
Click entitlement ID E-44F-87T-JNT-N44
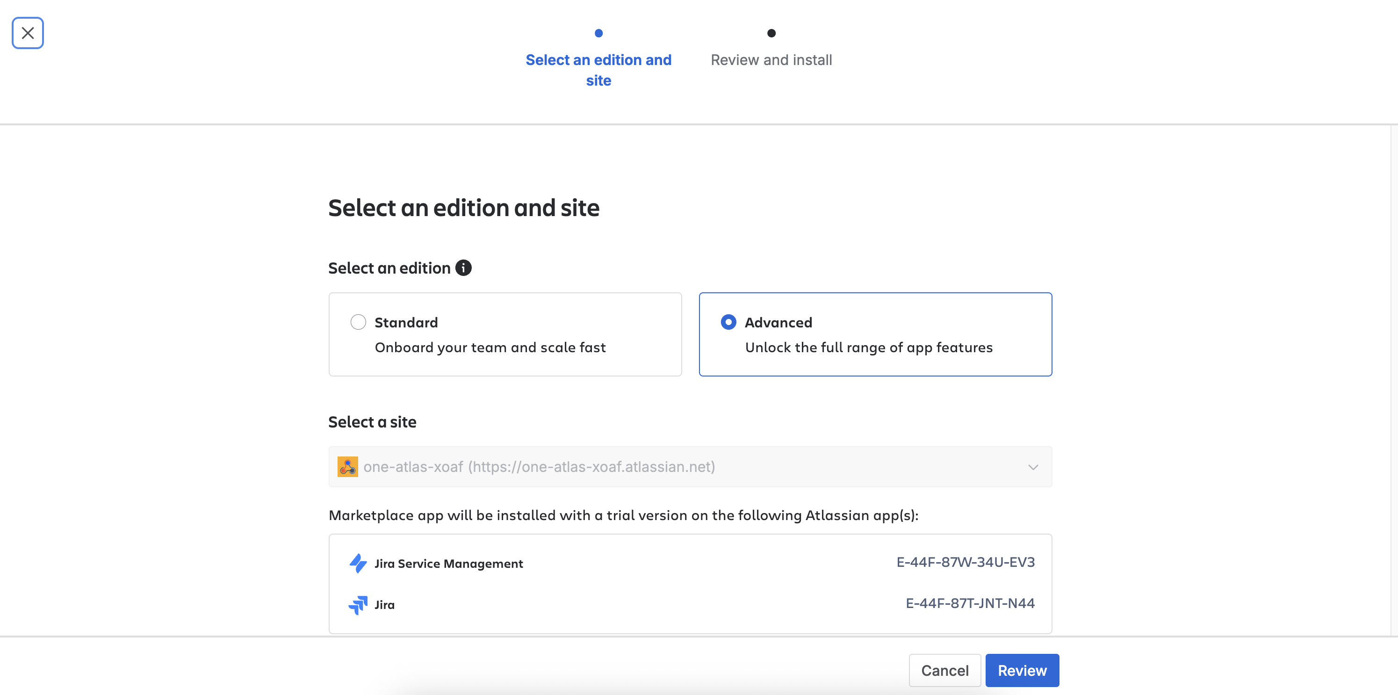pyautogui.click(x=970, y=603)
